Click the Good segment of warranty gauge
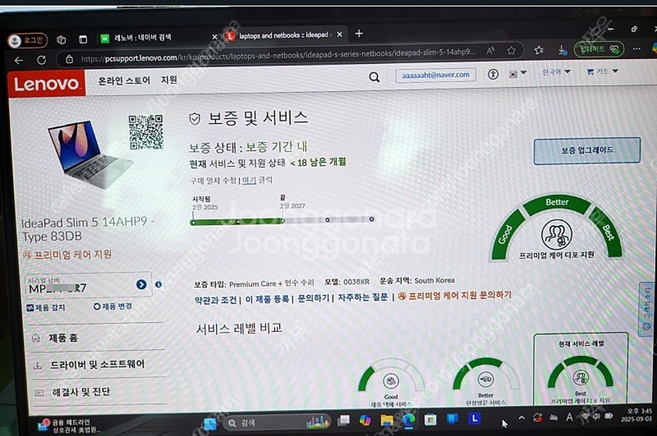 click(506, 235)
